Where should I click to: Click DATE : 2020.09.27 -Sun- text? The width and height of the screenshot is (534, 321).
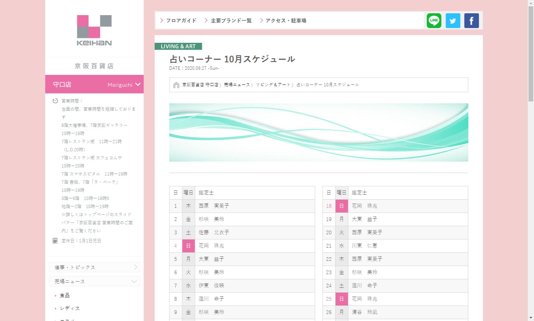coord(194,68)
